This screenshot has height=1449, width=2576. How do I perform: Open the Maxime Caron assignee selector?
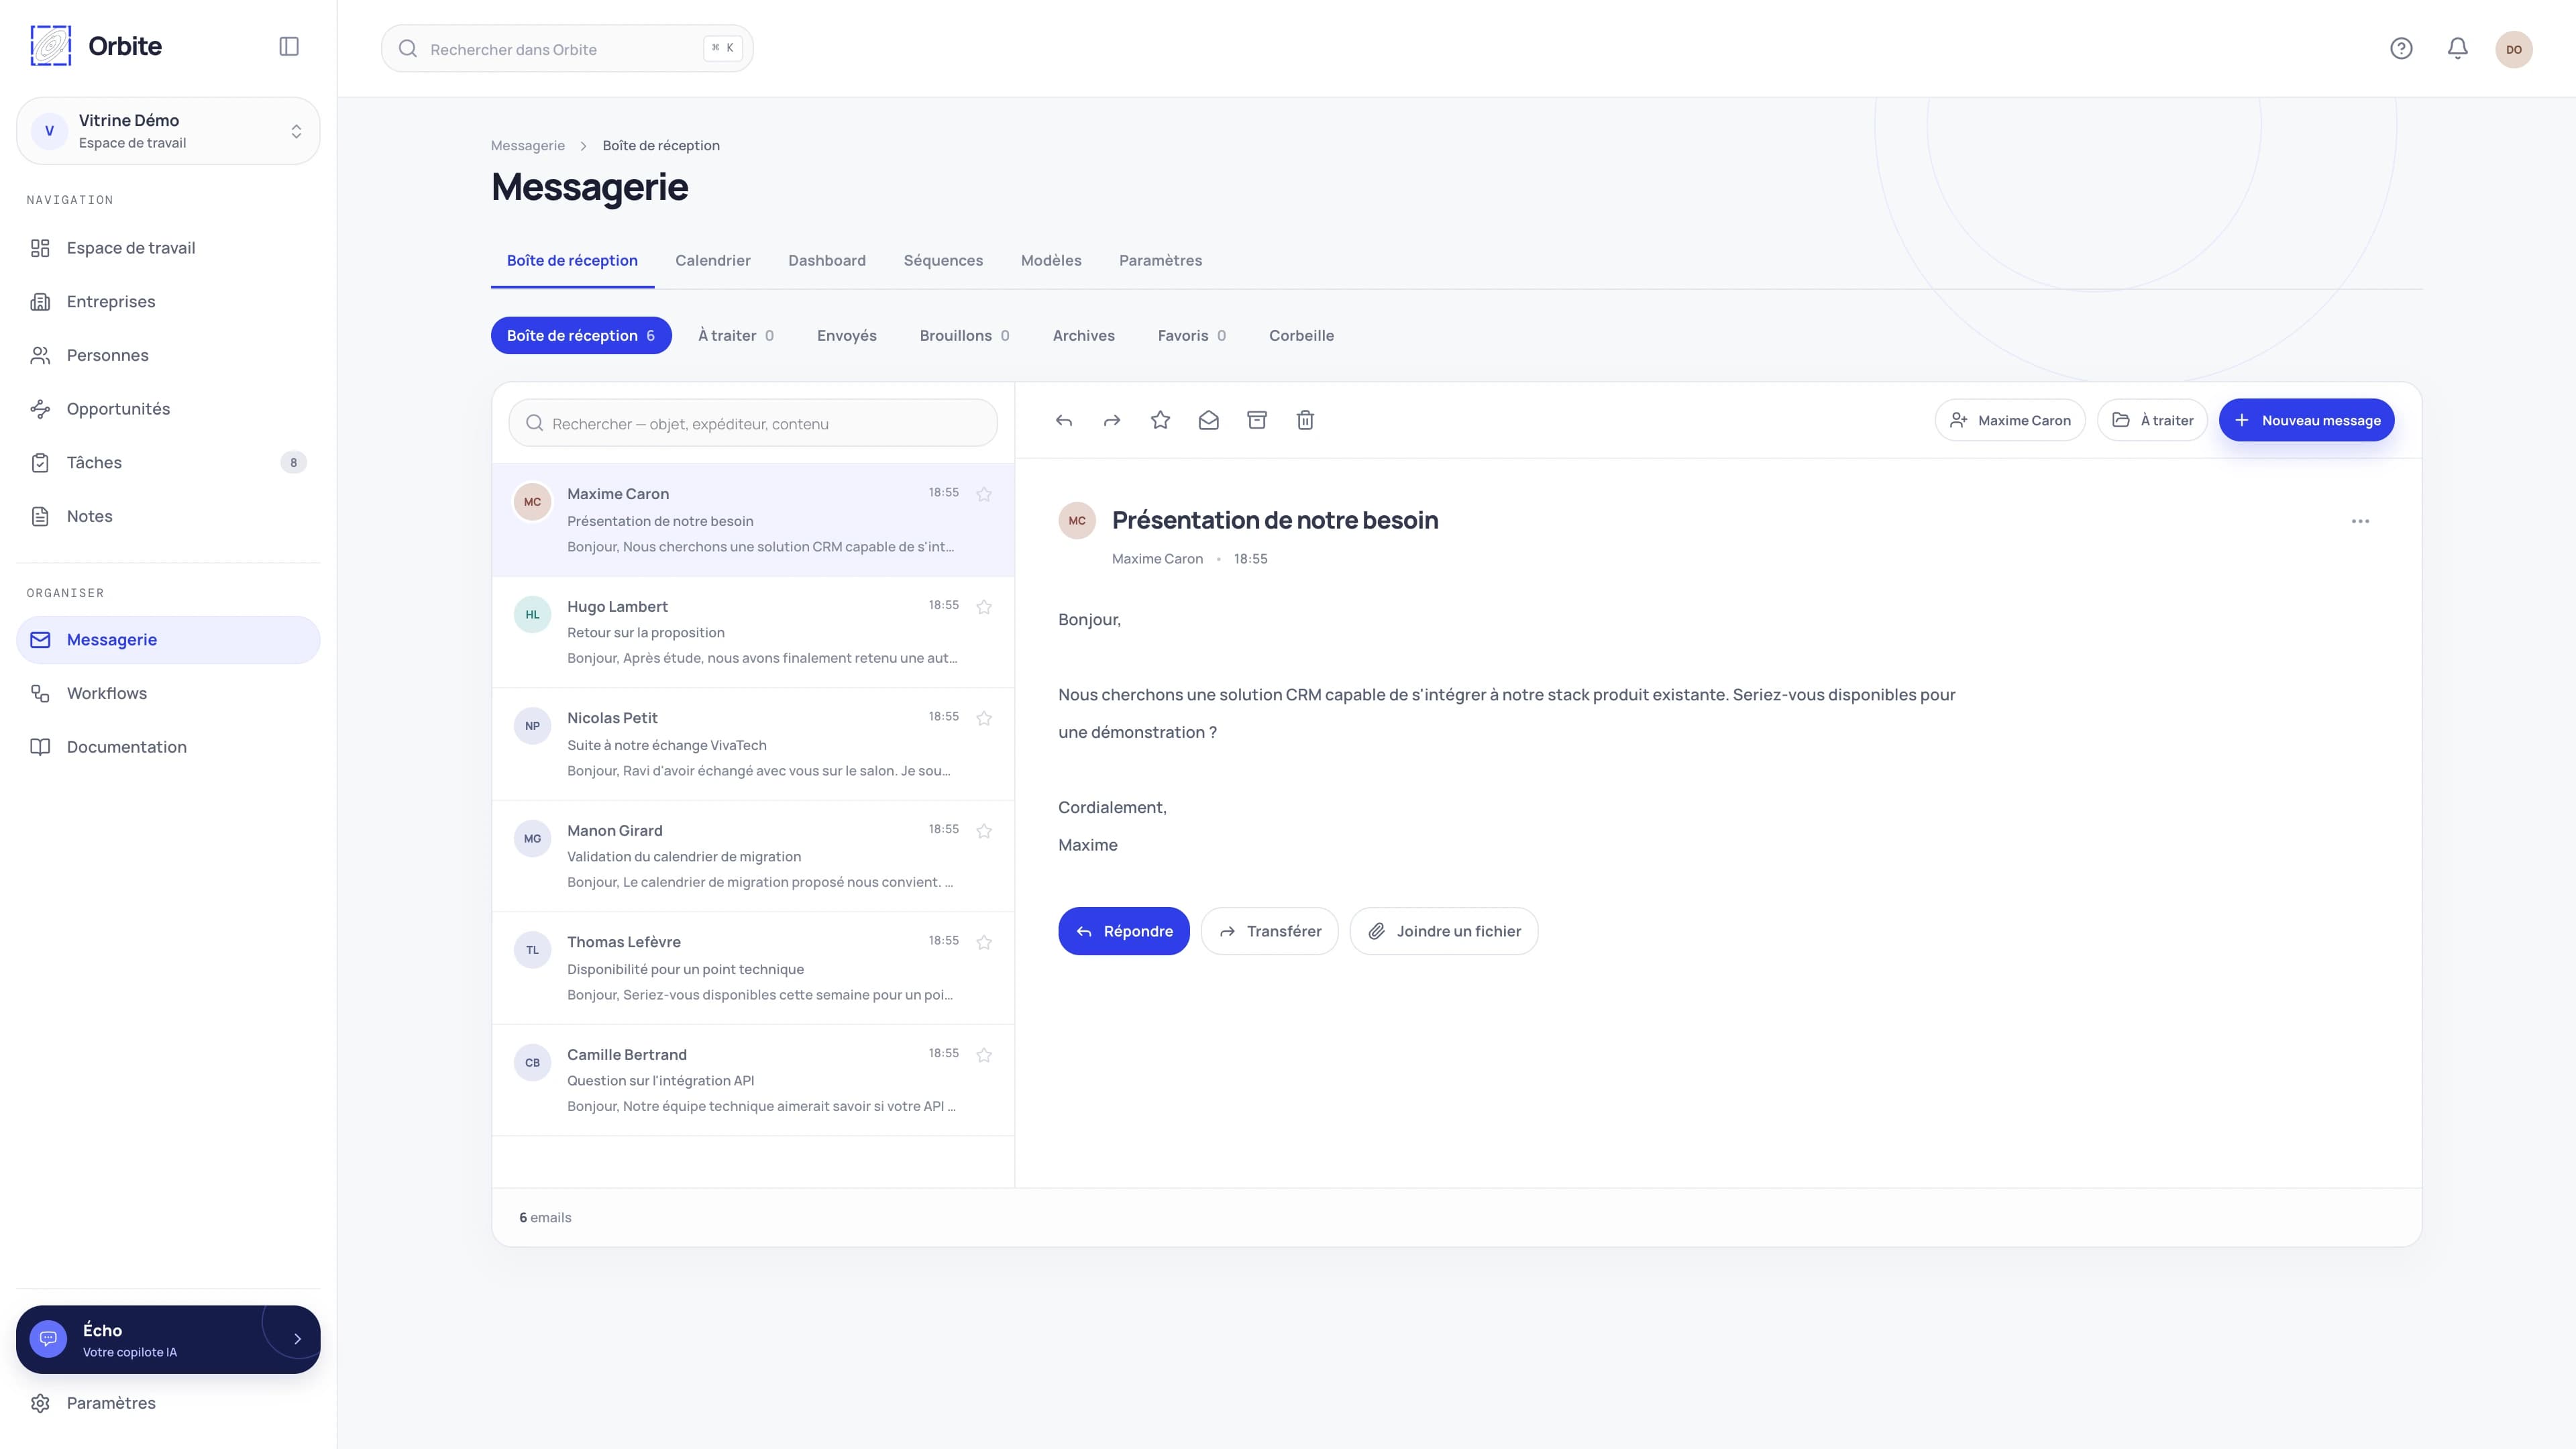coord(2010,420)
